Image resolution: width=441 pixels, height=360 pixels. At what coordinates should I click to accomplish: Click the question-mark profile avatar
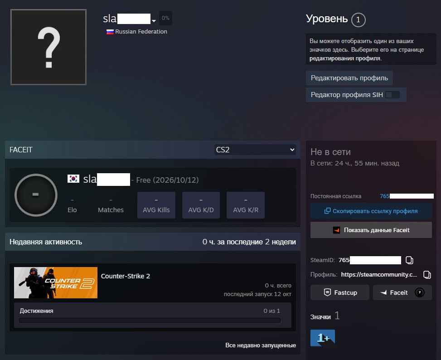pyautogui.click(x=48, y=47)
